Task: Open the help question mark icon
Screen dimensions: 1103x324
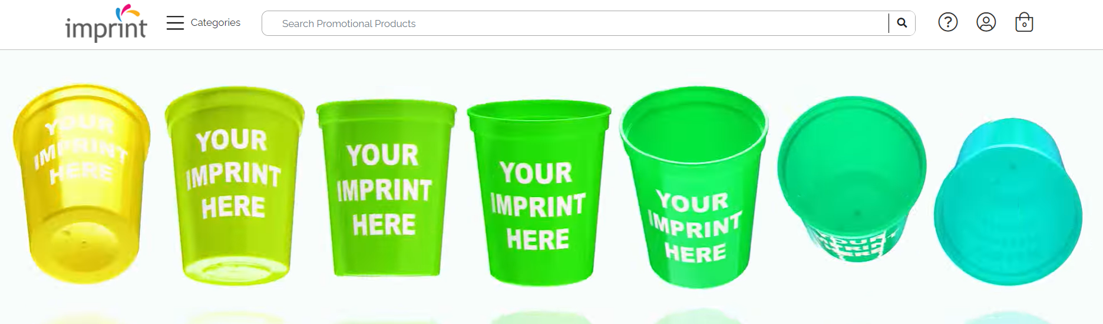Action: 948,22
